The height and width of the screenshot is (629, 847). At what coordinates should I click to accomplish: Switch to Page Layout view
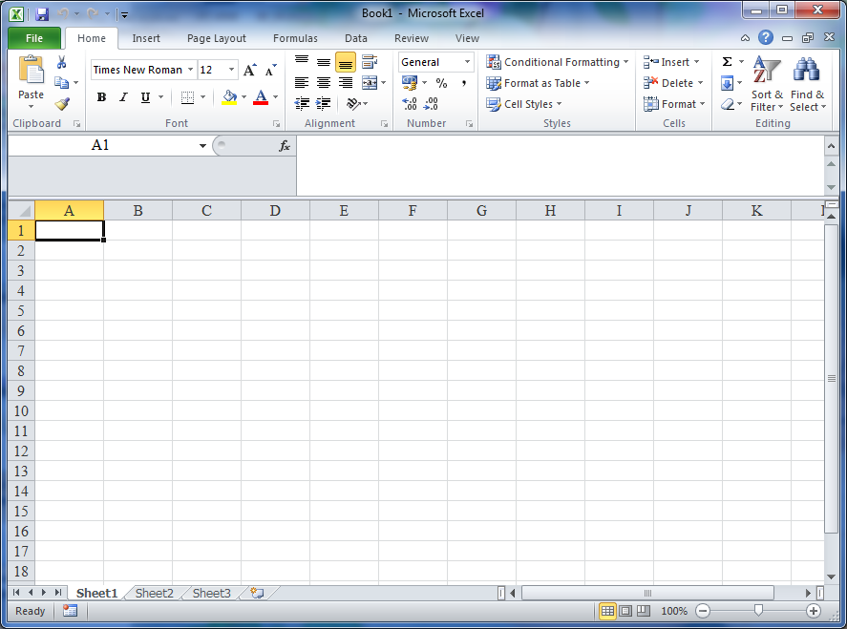point(625,611)
